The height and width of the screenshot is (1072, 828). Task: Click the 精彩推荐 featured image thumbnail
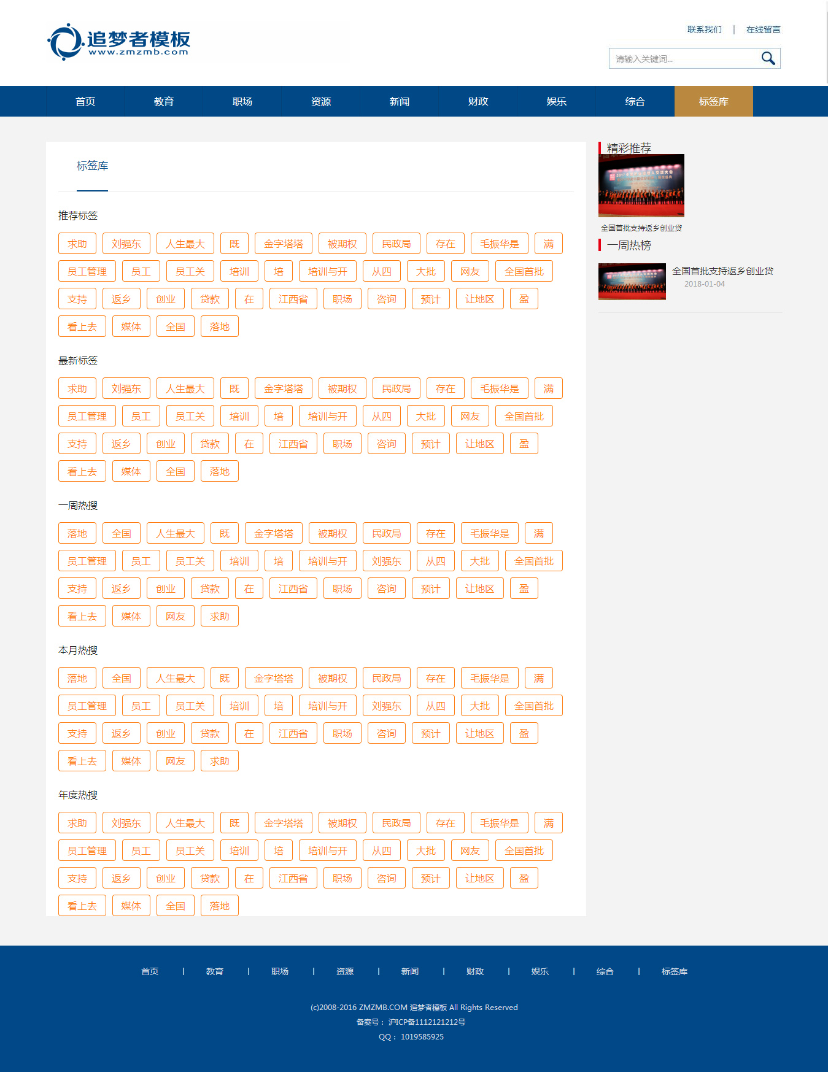click(x=641, y=185)
